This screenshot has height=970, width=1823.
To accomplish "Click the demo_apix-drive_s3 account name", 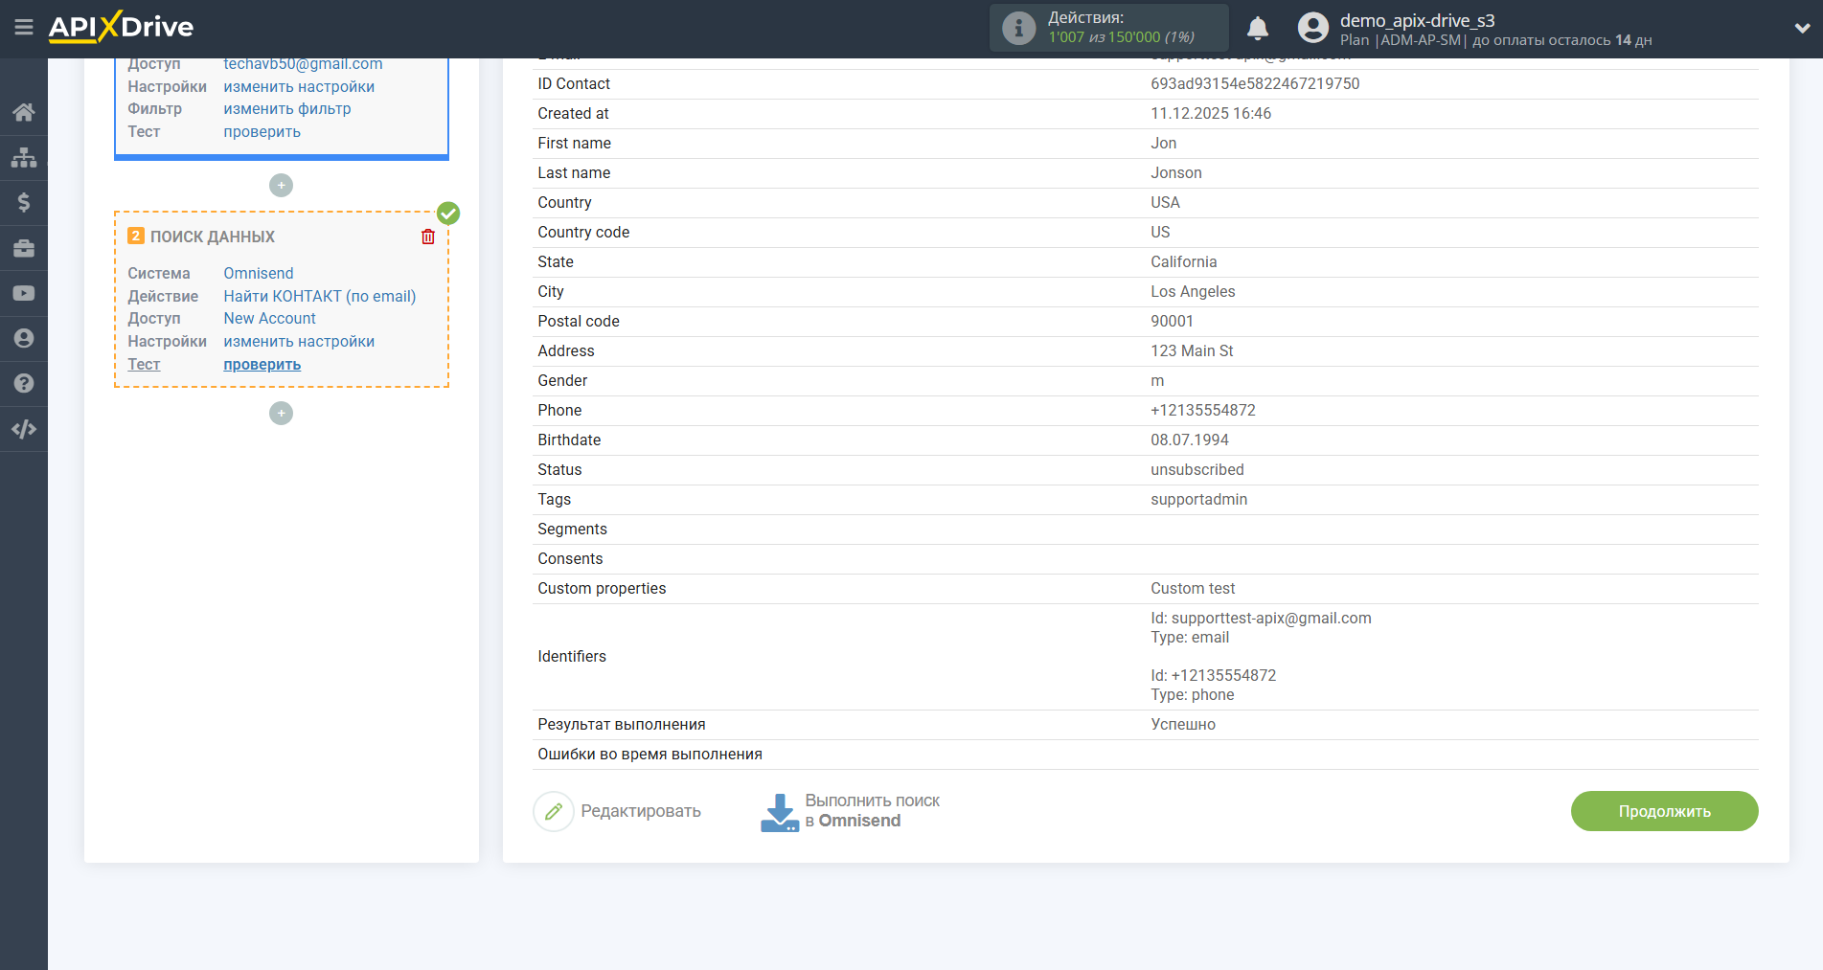I will pos(1417,20).
